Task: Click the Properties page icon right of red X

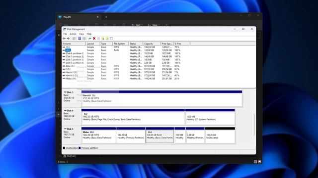Action: [98, 39]
